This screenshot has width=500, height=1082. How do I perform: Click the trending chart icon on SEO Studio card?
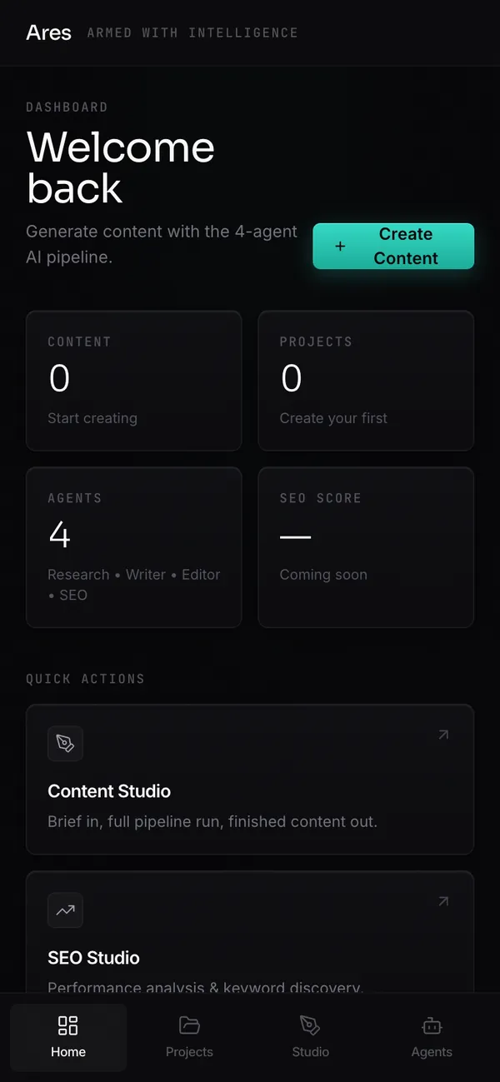(x=65, y=910)
